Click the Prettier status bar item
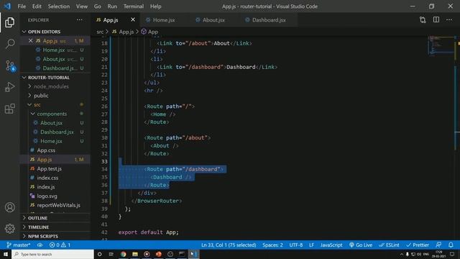Screen dimensions: 460x259 418,245
